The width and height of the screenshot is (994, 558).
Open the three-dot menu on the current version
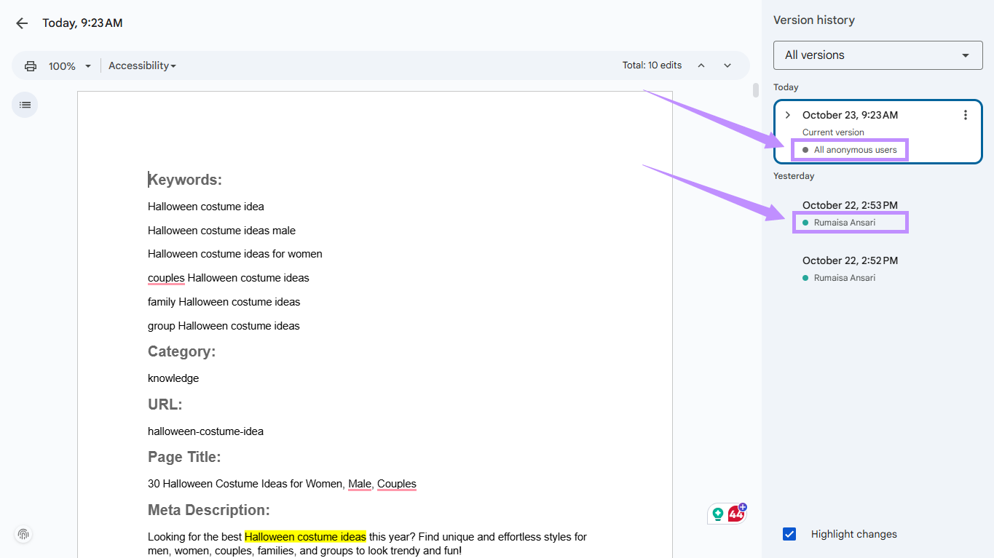966,114
